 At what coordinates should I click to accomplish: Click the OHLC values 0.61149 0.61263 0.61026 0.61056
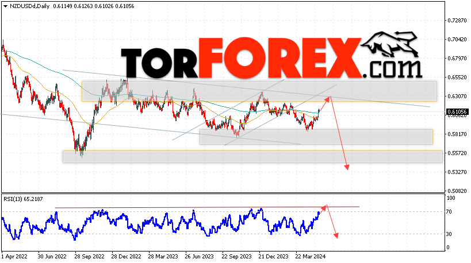(x=93, y=6)
